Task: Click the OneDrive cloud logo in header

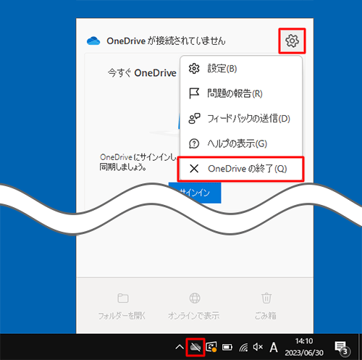Action: pos(93,41)
